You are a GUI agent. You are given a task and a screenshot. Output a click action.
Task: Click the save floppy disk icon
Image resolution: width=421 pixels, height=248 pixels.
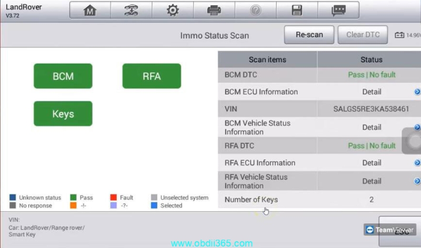(297, 10)
